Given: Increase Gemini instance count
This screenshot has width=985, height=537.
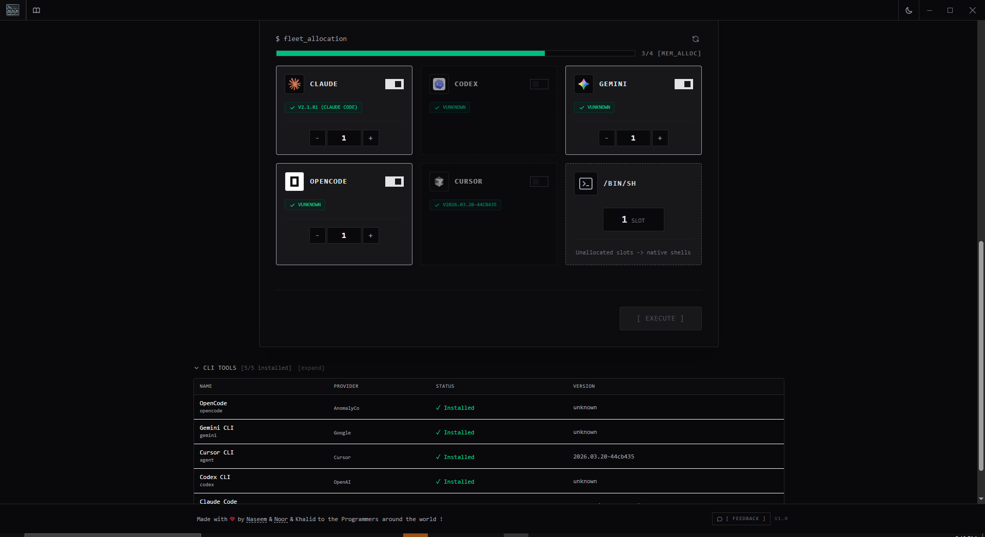Looking at the screenshot, I should [x=660, y=138].
